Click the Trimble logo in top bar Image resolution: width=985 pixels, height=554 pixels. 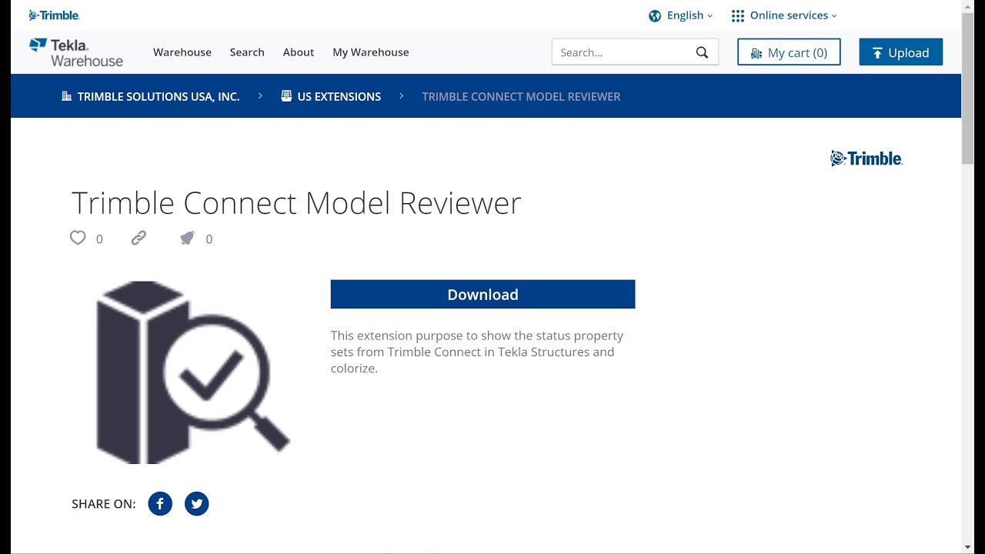coord(54,15)
